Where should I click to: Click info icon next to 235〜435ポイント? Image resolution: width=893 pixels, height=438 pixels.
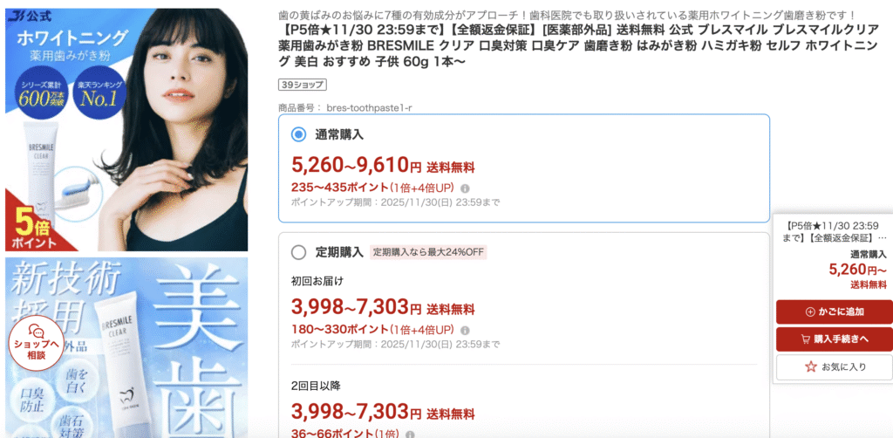(x=465, y=188)
